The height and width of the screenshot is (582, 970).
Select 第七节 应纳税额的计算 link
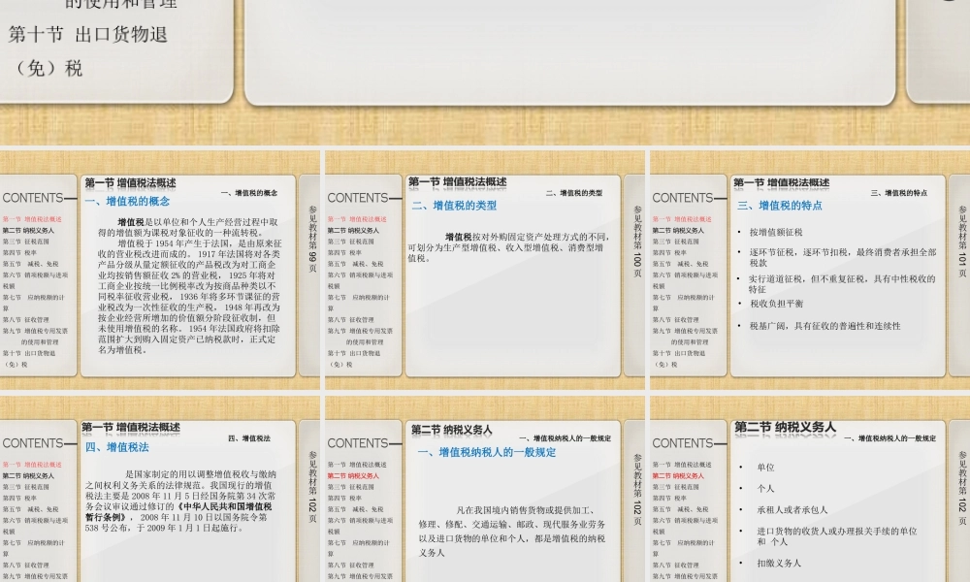coord(34,296)
